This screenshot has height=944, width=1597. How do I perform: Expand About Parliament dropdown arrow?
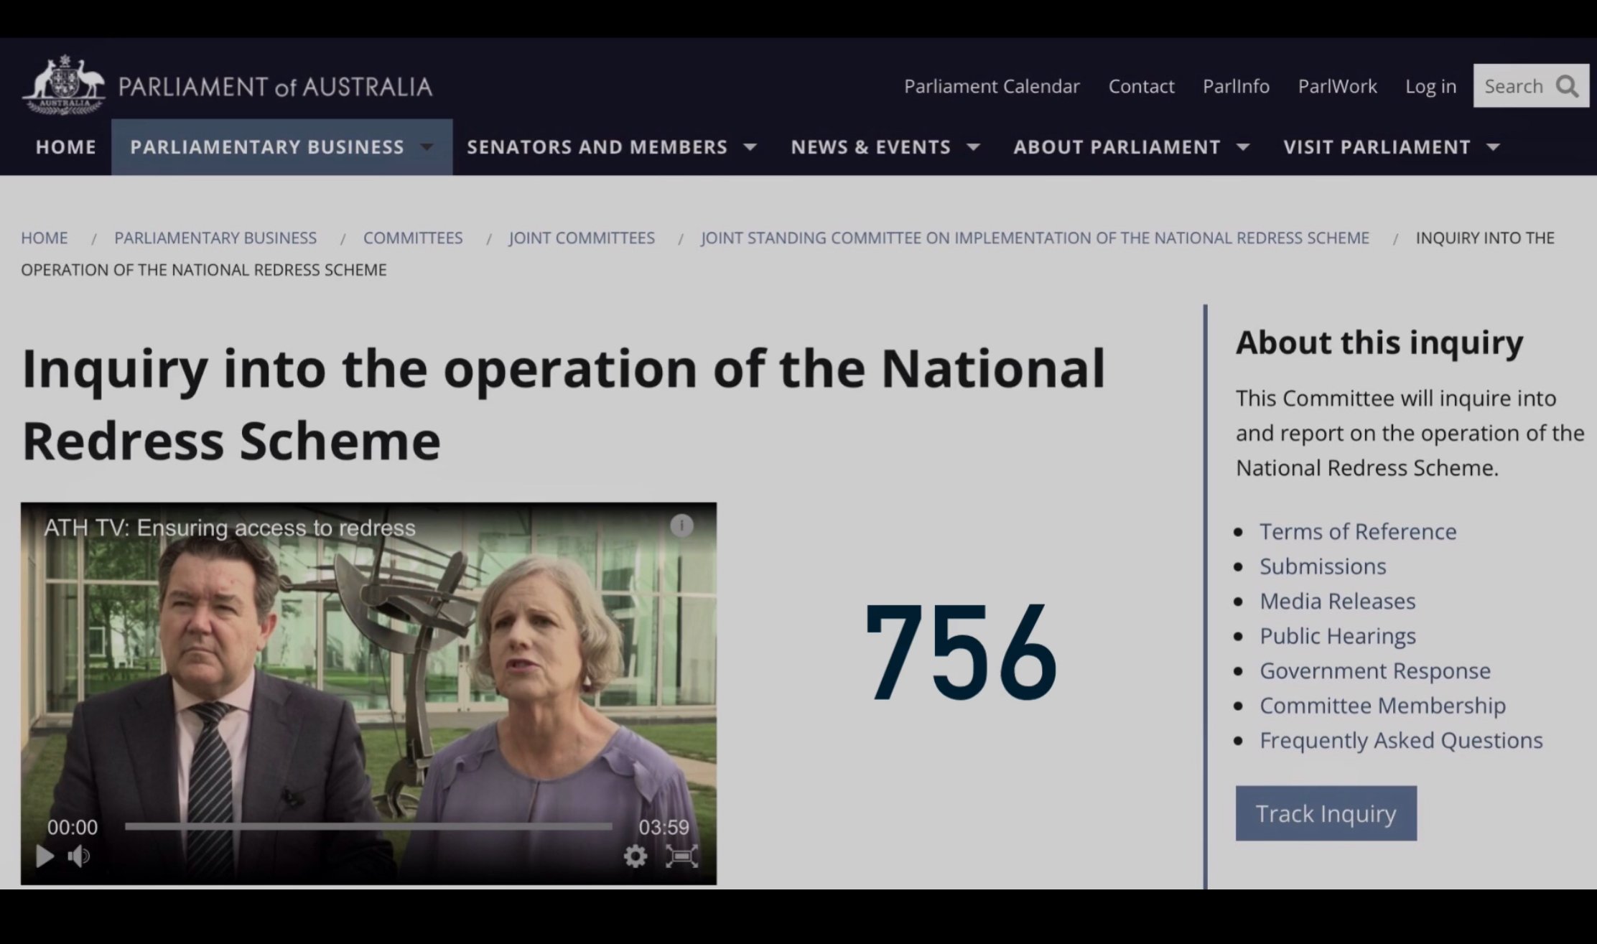1243,147
